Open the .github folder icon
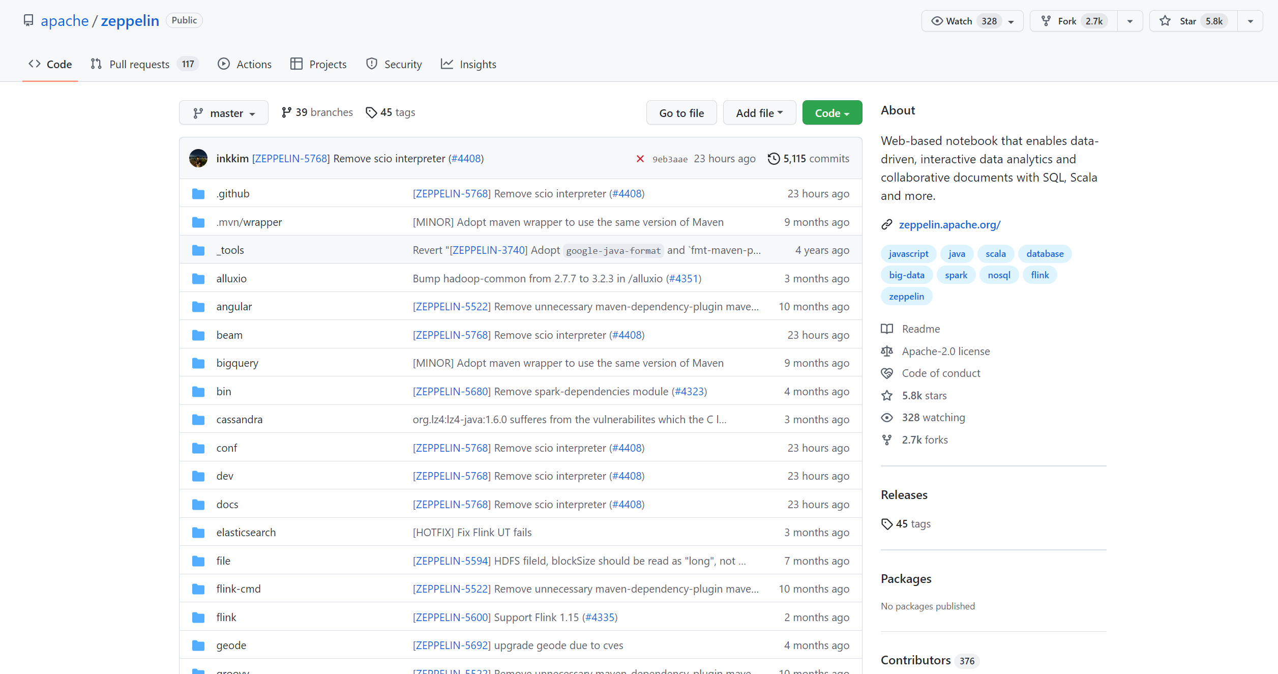Screen dimensions: 1278x674 point(198,194)
